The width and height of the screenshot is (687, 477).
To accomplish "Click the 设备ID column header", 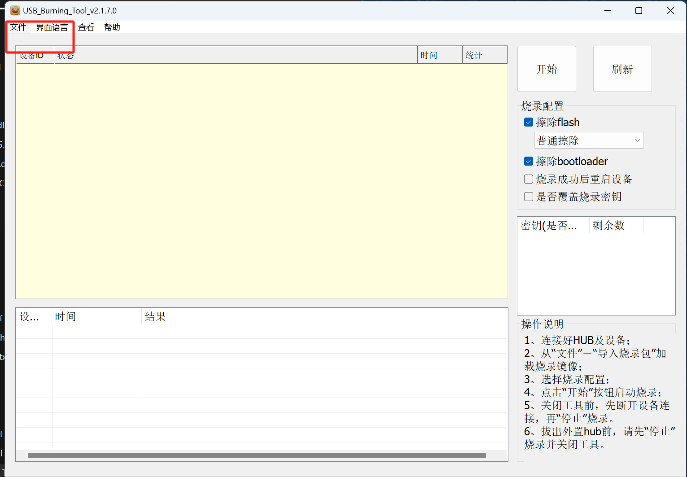I will click(35, 56).
